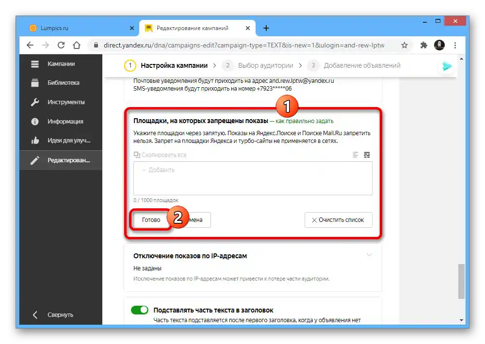Go to browser home page
This screenshot has height=344, width=485.
77,45
